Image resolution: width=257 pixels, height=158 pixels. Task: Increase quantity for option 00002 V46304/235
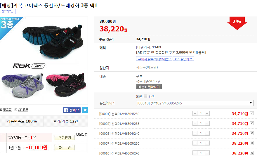pos(207,123)
